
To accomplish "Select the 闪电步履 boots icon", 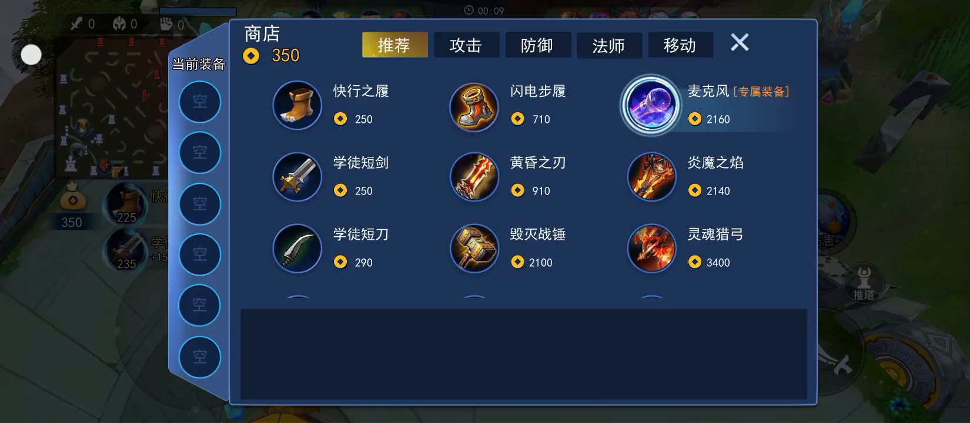I will click(474, 107).
